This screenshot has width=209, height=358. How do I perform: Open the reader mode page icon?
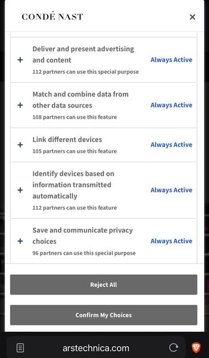[x=21, y=348]
